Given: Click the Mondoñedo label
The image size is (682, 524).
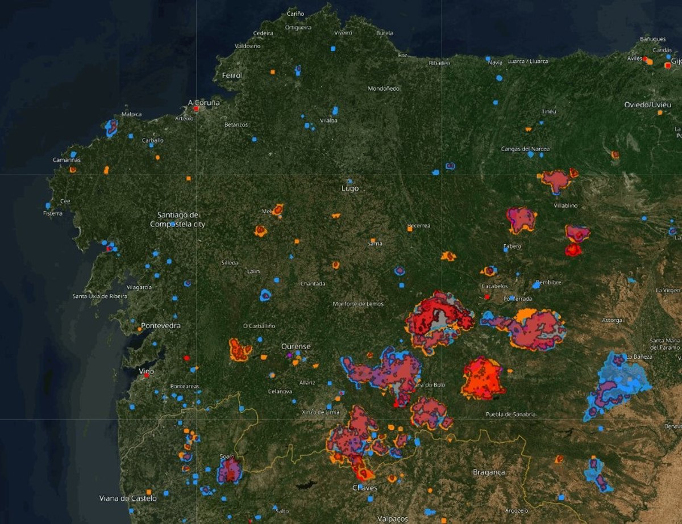Looking at the screenshot, I should [x=384, y=89].
